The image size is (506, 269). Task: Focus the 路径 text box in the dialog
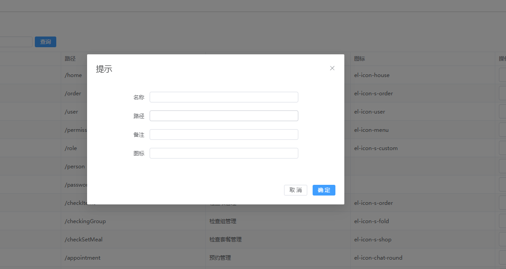pyautogui.click(x=224, y=116)
